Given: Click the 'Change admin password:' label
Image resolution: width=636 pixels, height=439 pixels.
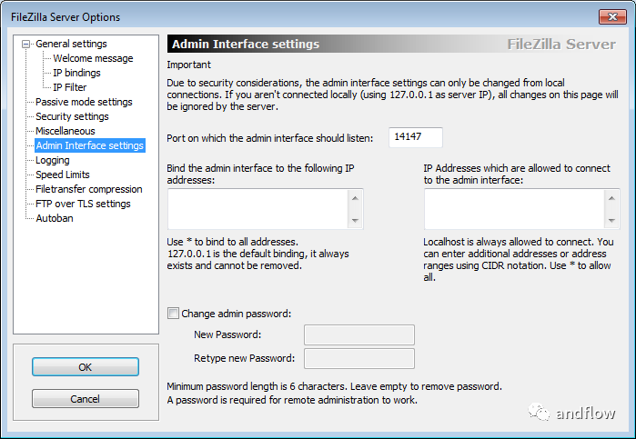Looking at the screenshot, I should pyautogui.click(x=236, y=314).
